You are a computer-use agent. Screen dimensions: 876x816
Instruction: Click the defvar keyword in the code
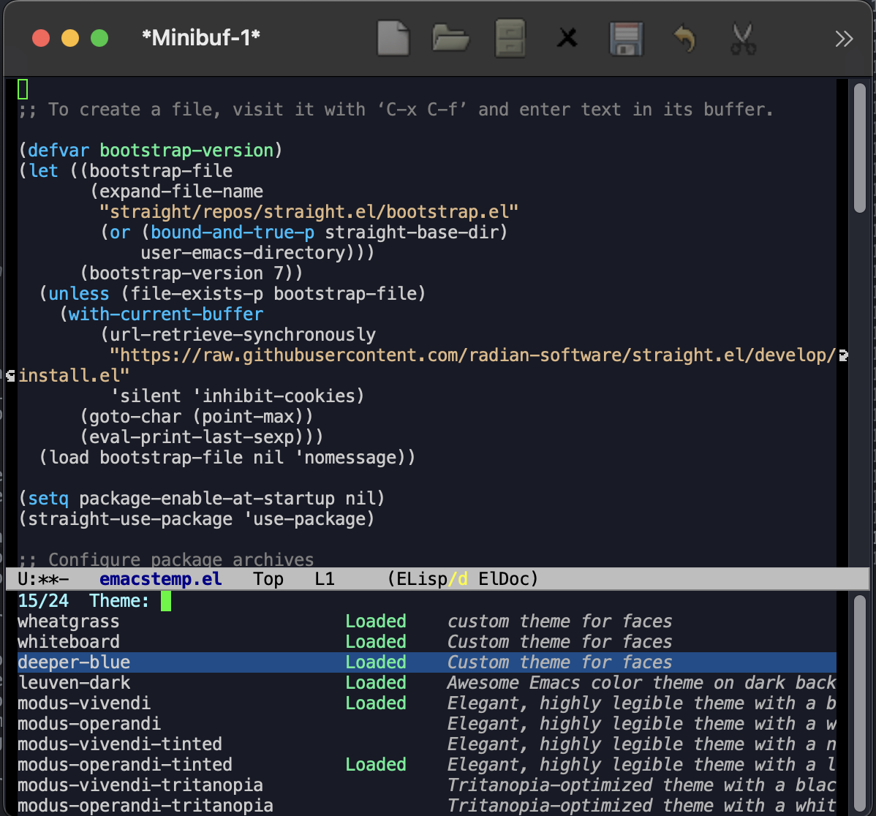click(58, 150)
